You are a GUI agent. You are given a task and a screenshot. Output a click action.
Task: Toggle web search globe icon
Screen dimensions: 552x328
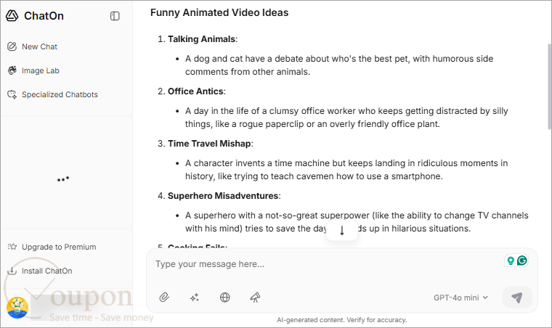(225, 298)
